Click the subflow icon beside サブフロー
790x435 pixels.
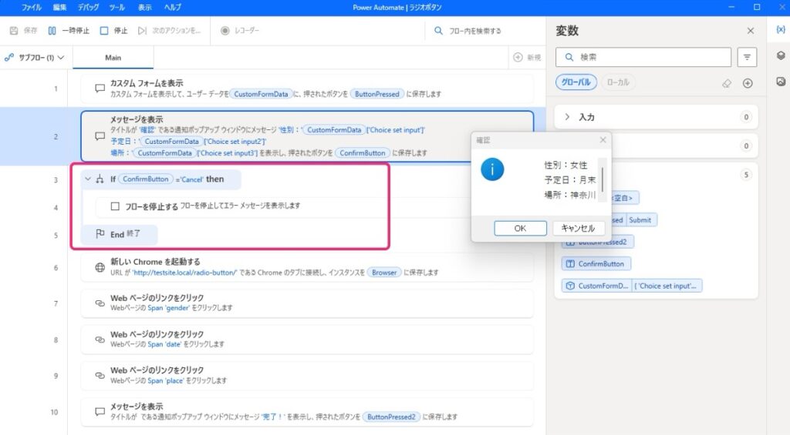click(8, 57)
